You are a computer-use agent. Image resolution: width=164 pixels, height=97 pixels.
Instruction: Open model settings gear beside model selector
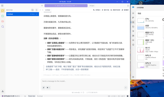click(x=42, y=6)
